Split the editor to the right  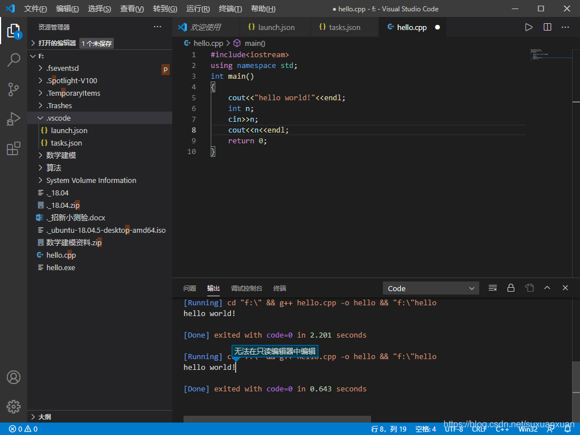coord(547,27)
